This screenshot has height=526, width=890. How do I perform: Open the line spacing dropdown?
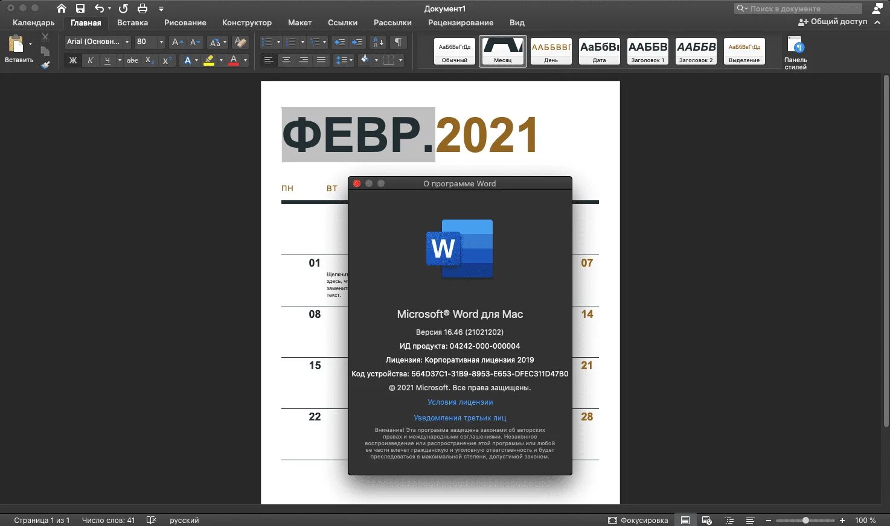344,60
